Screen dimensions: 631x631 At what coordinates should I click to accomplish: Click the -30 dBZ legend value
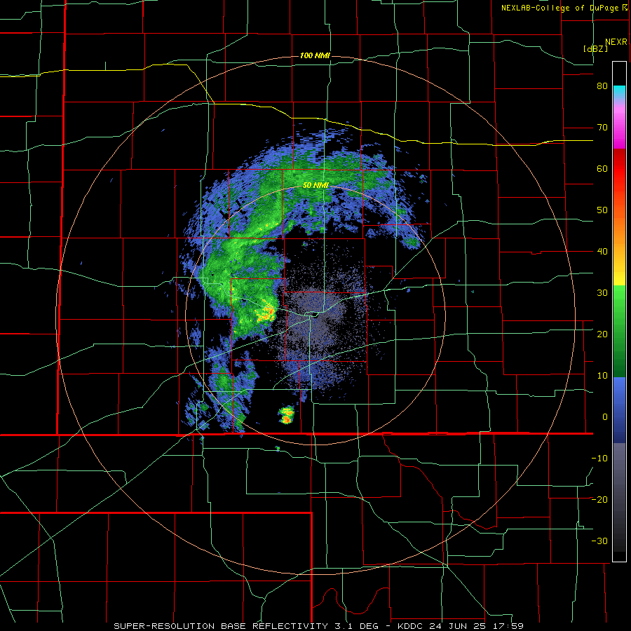599,541
